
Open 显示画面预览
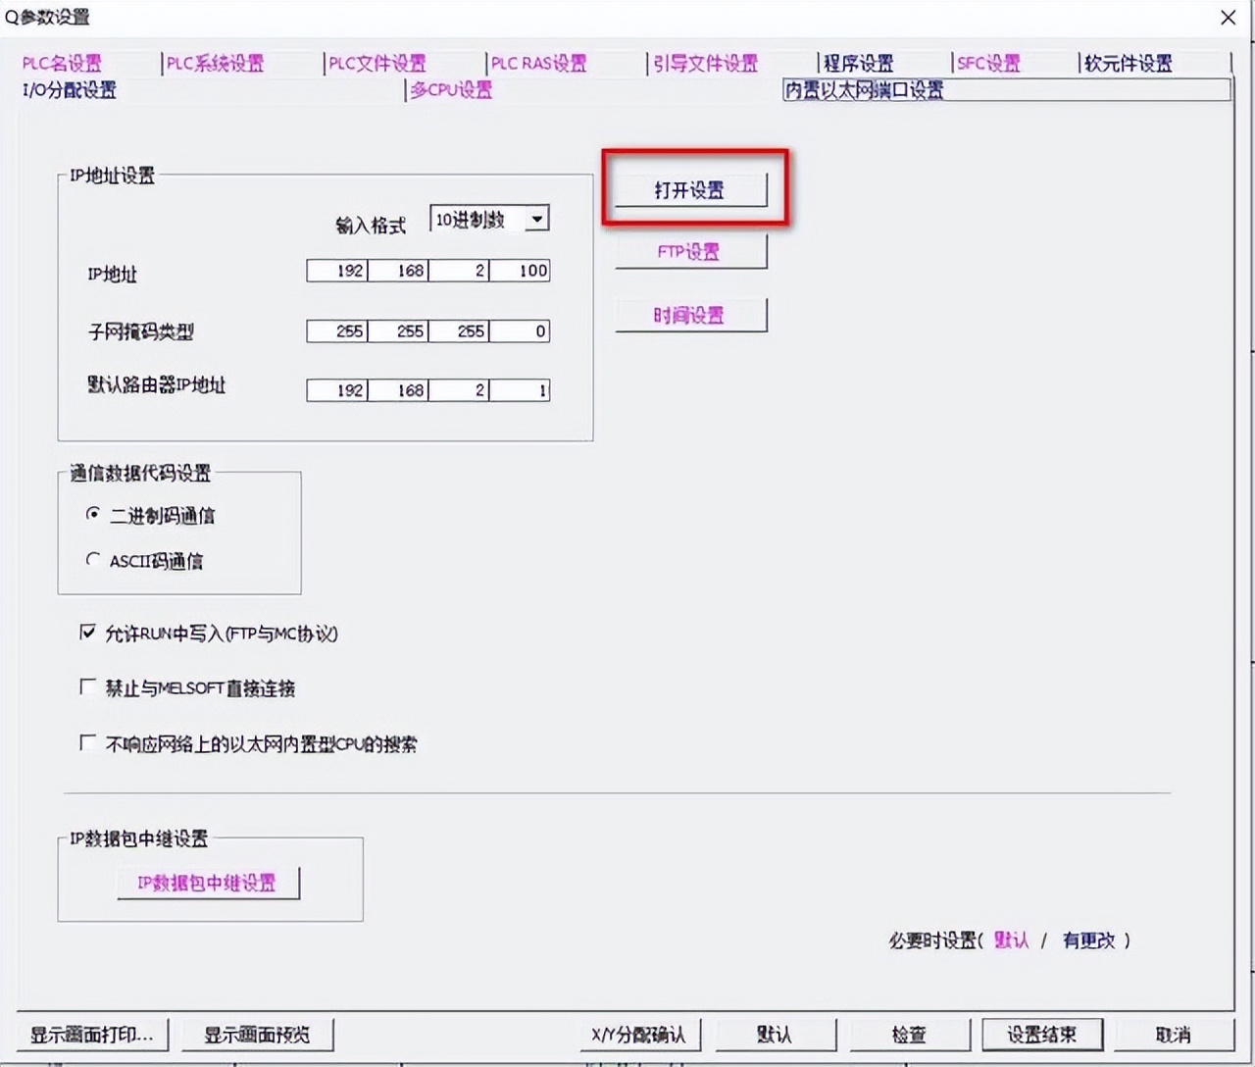coord(257,1035)
